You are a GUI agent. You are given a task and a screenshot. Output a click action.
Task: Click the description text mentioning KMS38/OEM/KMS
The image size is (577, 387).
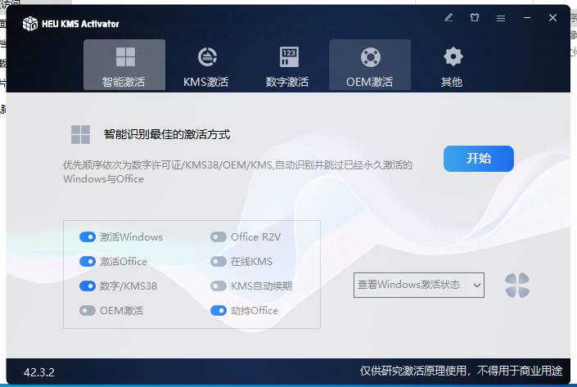pyautogui.click(x=237, y=172)
